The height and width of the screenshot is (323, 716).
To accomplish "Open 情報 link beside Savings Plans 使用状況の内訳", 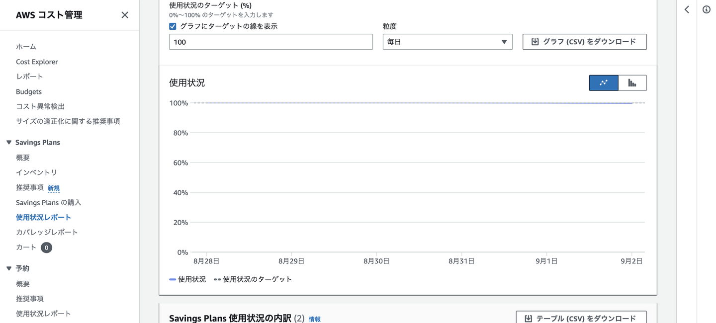I will (x=315, y=319).
